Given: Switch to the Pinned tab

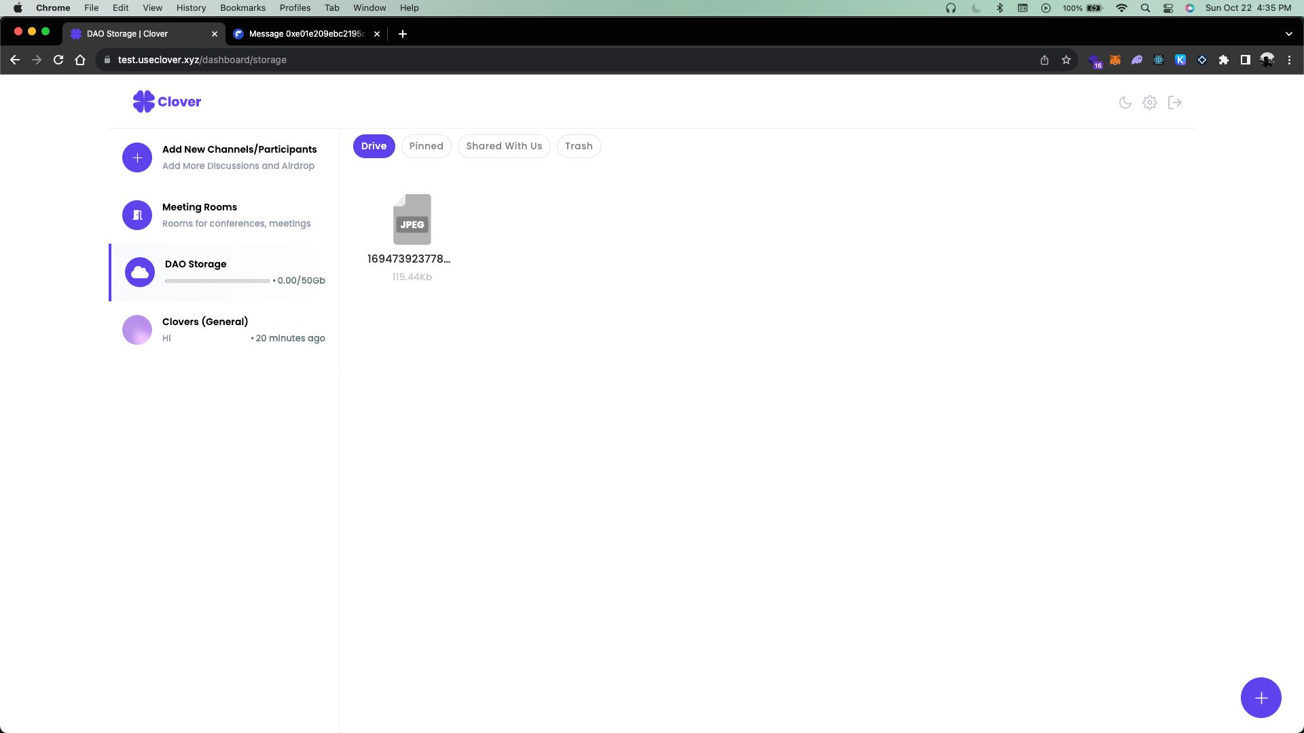Looking at the screenshot, I should tap(427, 146).
